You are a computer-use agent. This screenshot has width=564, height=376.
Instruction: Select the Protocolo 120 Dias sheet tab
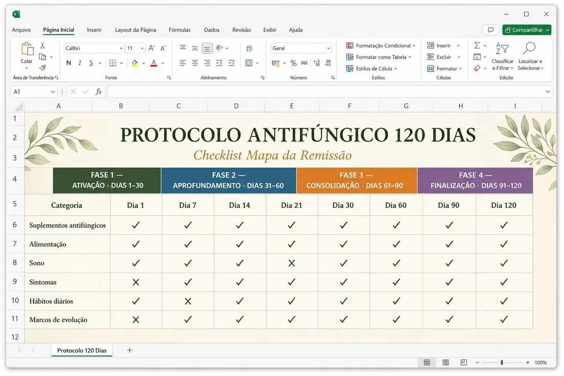(82, 350)
